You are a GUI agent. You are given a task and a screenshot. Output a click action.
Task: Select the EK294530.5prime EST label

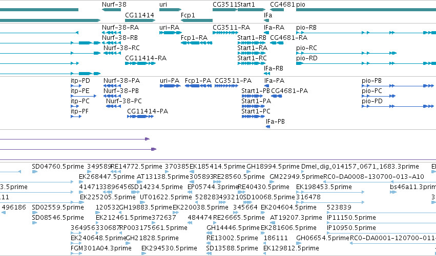(x=170, y=248)
